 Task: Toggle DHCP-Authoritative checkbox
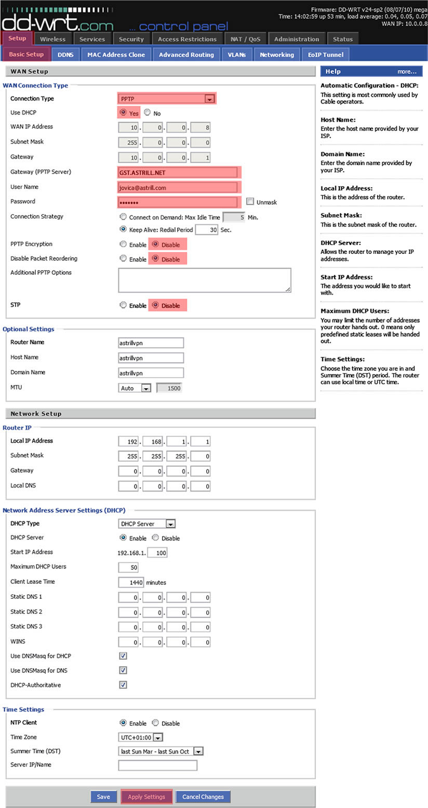pos(123,685)
